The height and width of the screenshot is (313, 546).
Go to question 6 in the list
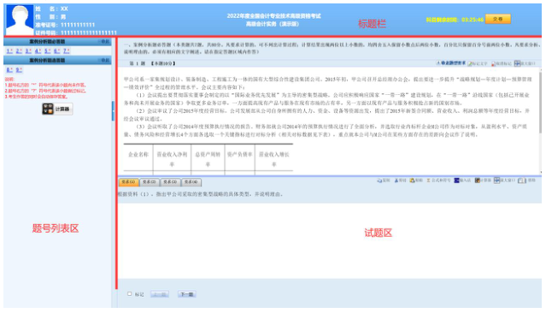[x=56, y=51]
